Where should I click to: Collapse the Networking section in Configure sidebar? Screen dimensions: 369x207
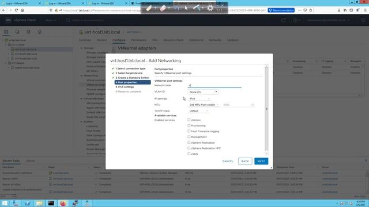coord(81,75)
